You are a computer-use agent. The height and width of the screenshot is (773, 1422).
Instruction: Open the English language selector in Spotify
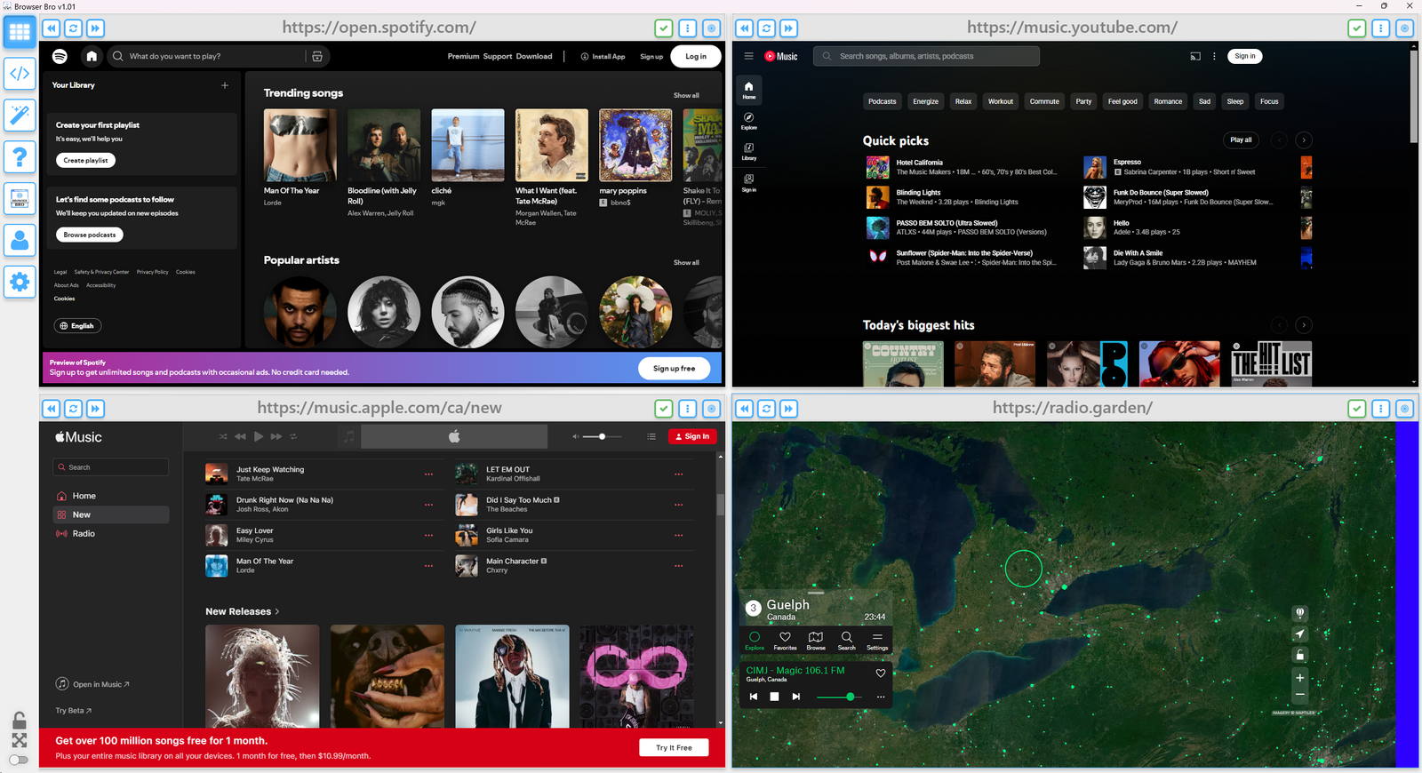click(x=78, y=326)
